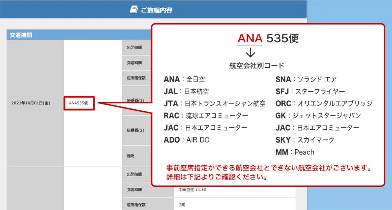Click the book icon beside ご旅程内容
Viewport: 392px width, 210px height.
pyautogui.click(x=134, y=10)
